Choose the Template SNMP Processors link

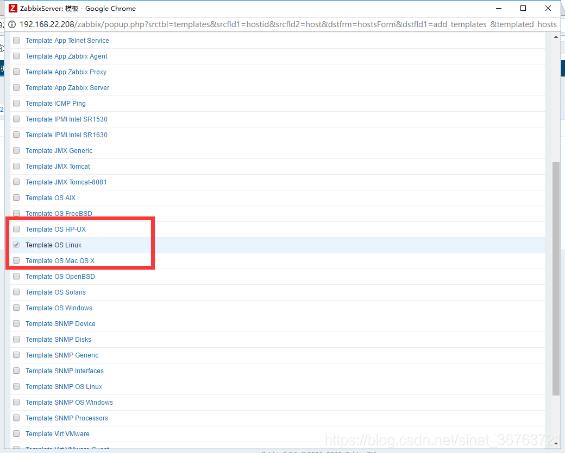[67, 418]
